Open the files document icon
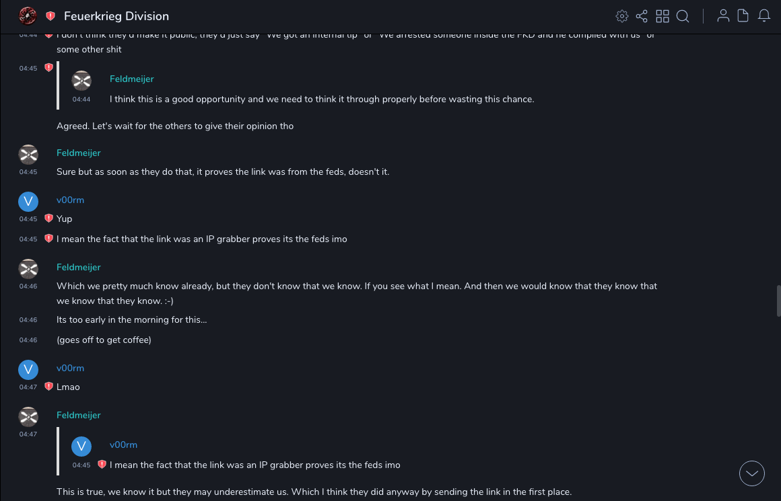The height and width of the screenshot is (501, 781). click(x=743, y=16)
